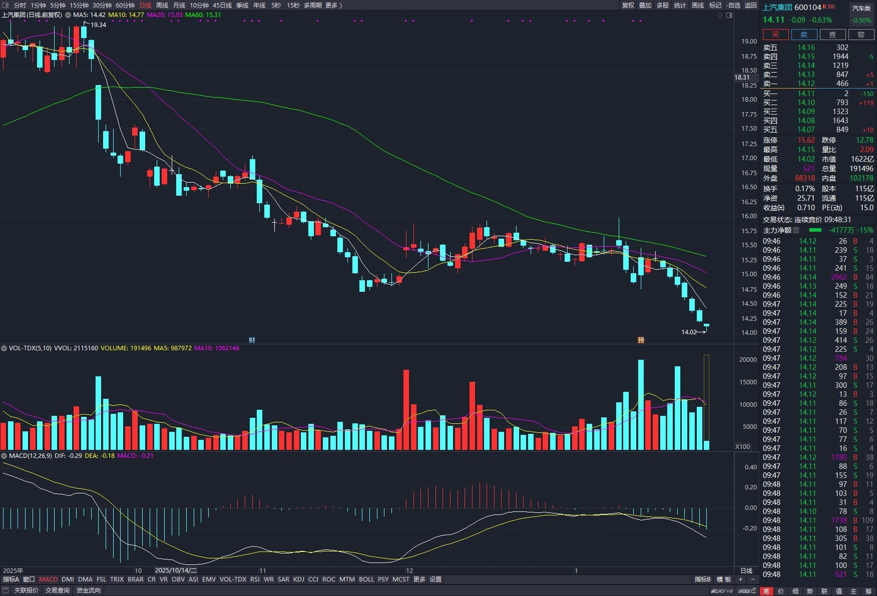Screen dimensions: 877x596
Task: Click the diamond marker icon above chart
Action: 720,15
